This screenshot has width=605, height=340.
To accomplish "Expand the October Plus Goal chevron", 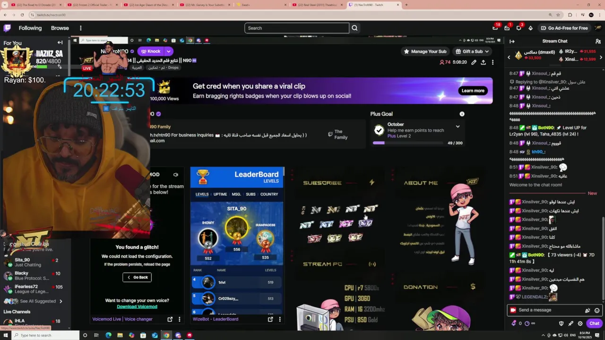I will coord(458,127).
